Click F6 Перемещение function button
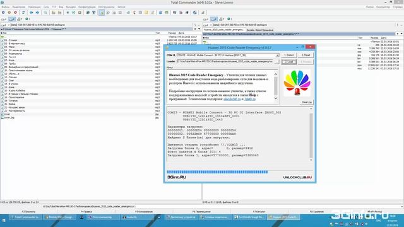Viewport: 404px width, 227px height. 201,212
